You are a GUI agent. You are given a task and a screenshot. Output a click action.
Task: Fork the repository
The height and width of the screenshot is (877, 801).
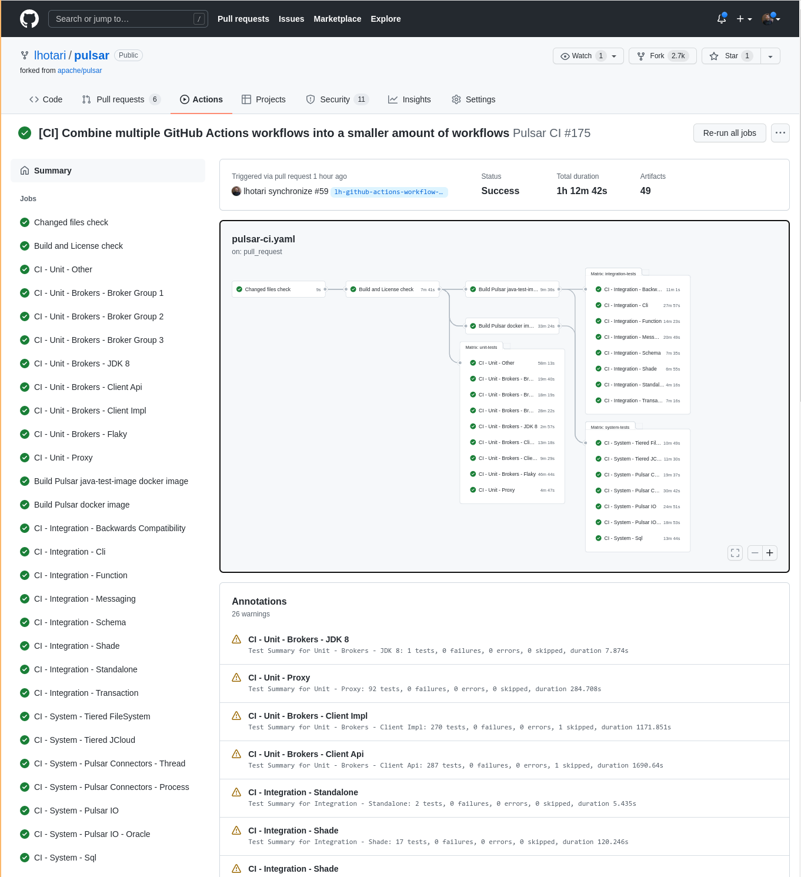coord(663,56)
